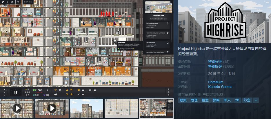Select Handbags and Briefcases tenant option
Image resolution: width=271 pixels, height=119 pixels.
pyautogui.click(x=157, y=52)
